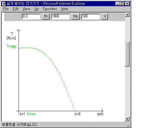
Task: Open the Help menu
Action: 64,9
